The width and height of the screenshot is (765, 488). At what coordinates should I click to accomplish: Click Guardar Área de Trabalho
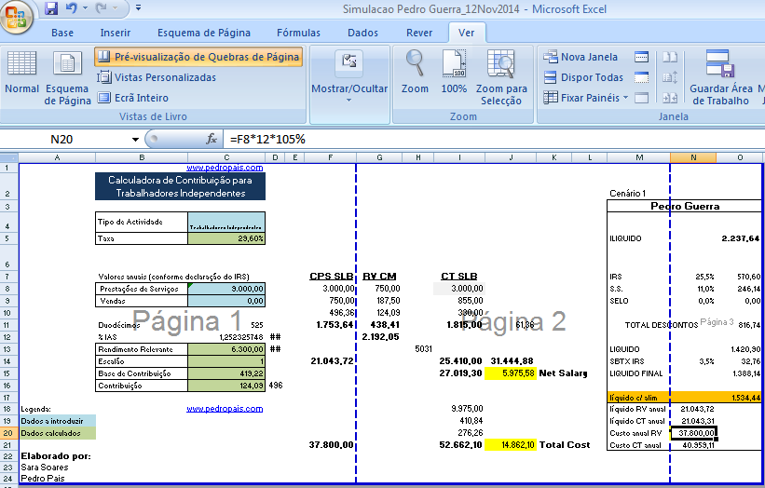(x=720, y=78)
